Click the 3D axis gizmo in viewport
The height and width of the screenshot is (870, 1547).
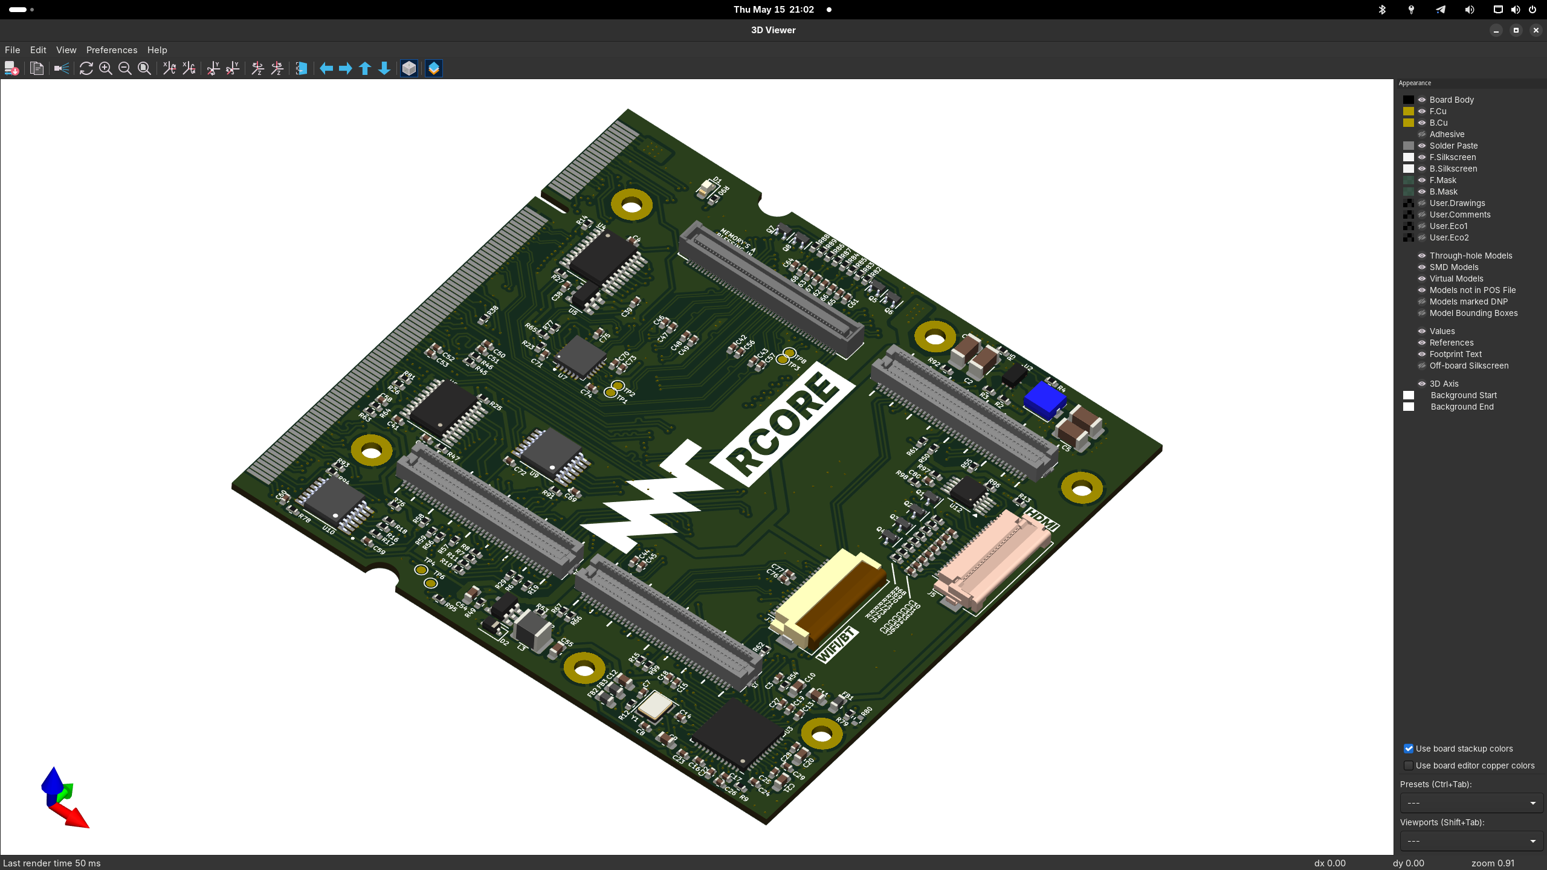64,797
